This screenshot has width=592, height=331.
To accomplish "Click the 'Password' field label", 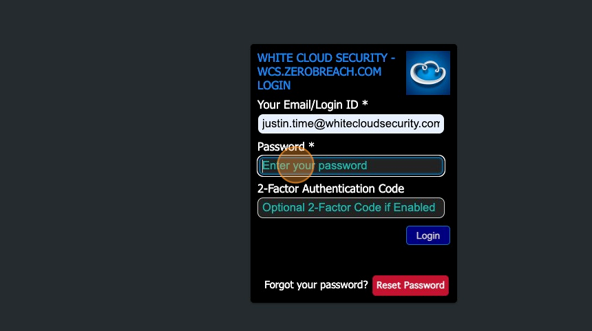I will click(281, 147).
